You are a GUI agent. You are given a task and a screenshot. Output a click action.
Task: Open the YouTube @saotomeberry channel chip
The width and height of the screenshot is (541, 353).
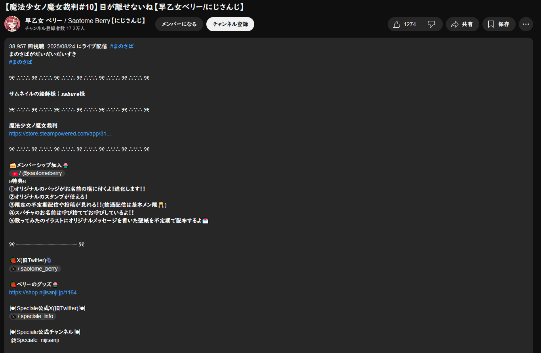[37, 174]
